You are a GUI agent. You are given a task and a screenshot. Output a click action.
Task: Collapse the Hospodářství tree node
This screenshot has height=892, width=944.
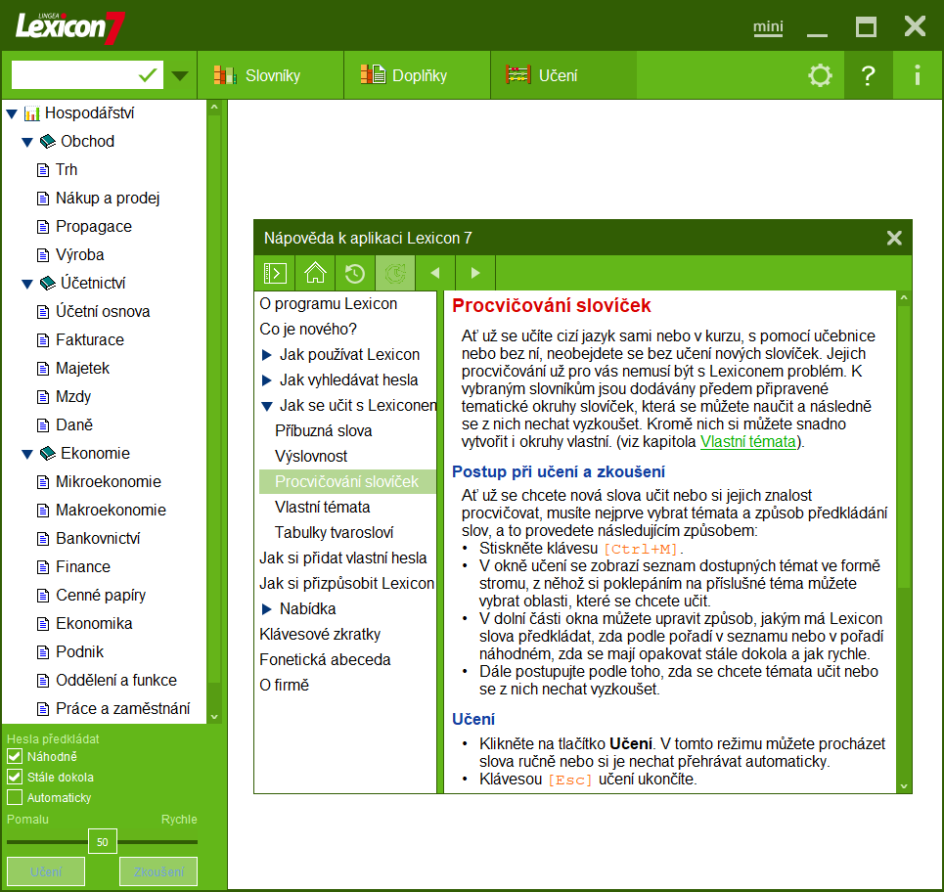click(x=12, y=113)
